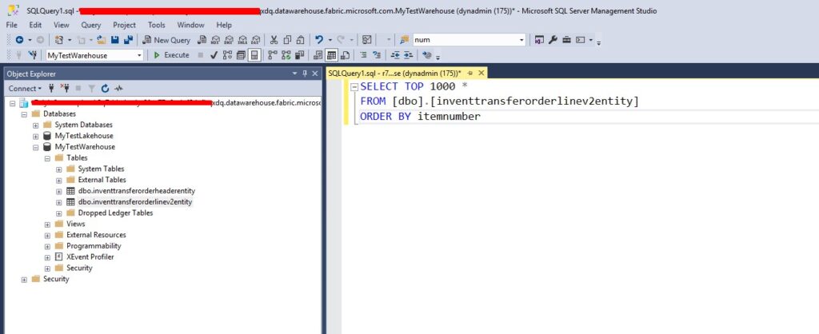Click the Query Options icon
Screen dimensions: 819x334
click(240, 55)
